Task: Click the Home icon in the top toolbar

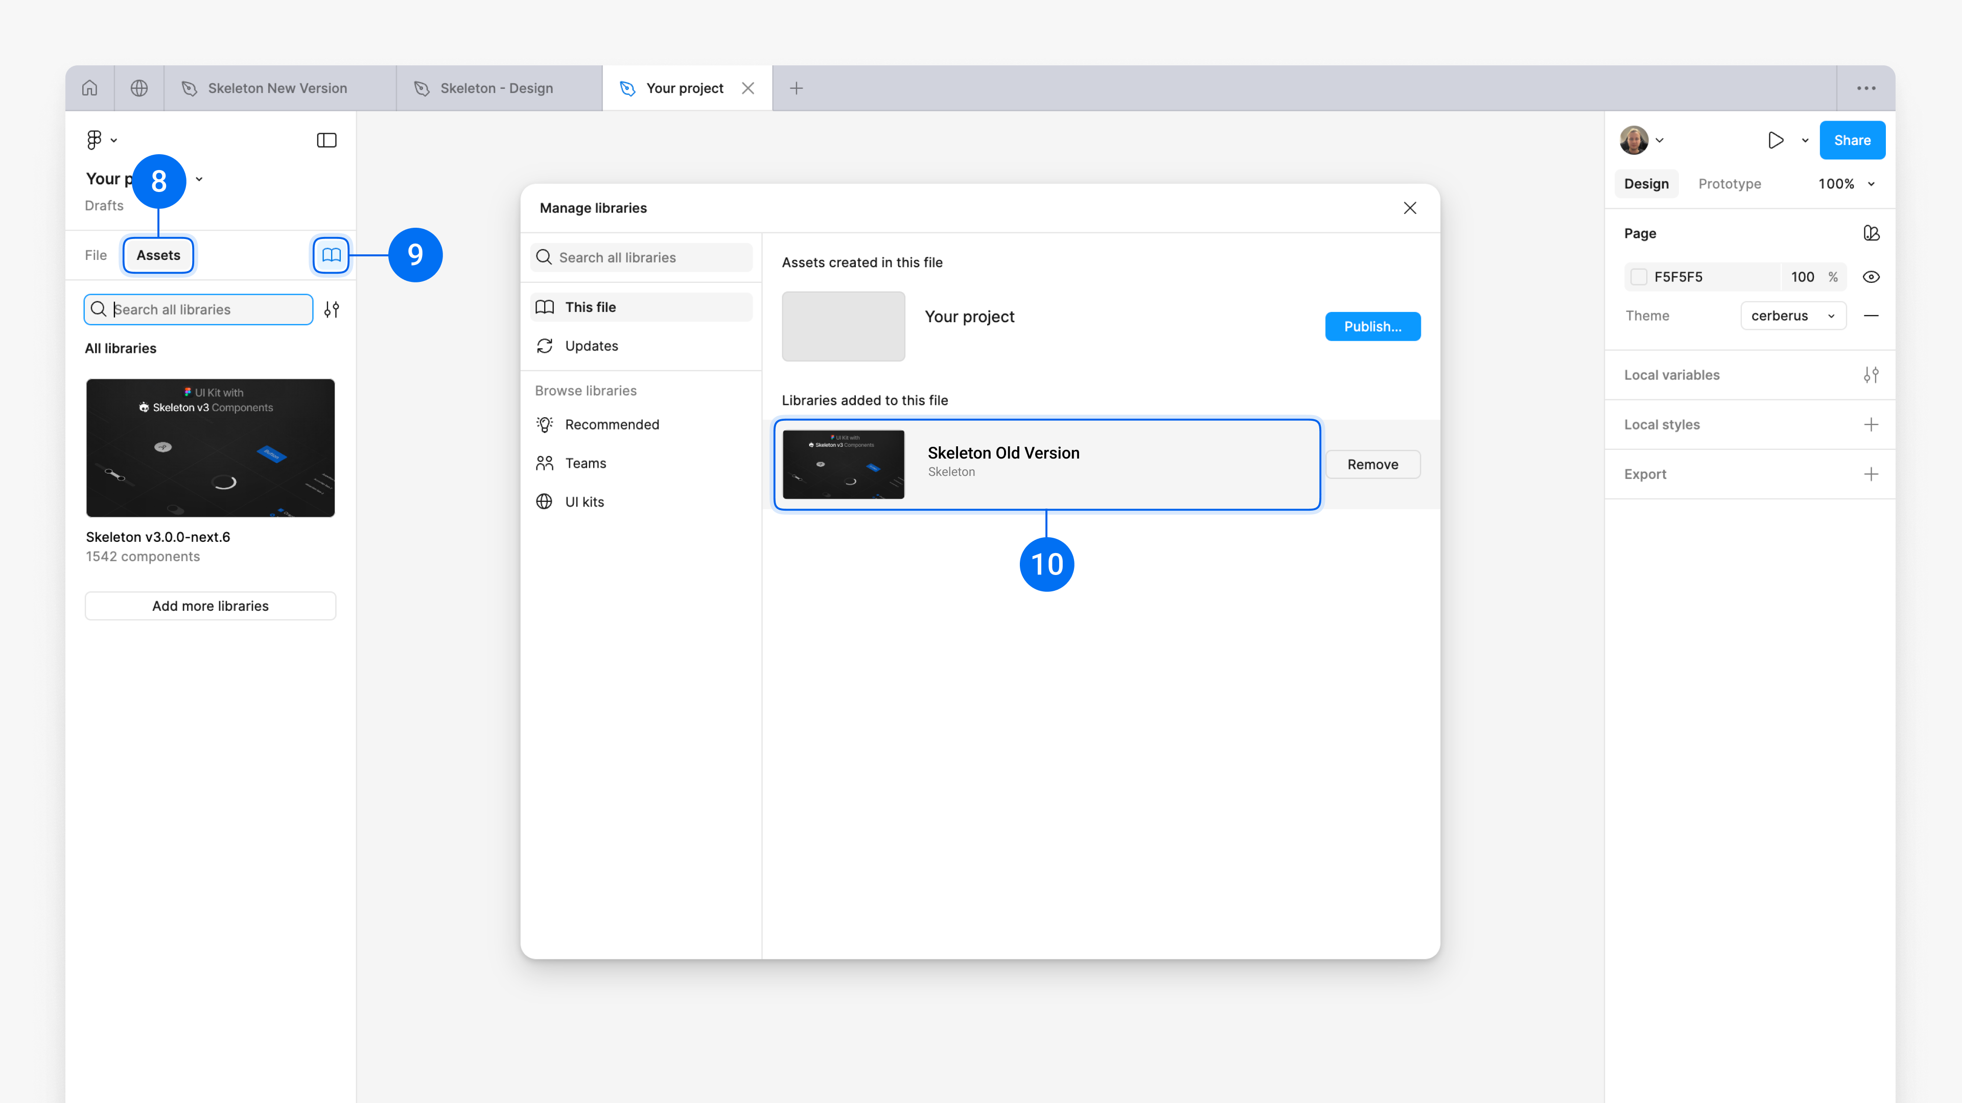Action: tap(89, 87)
